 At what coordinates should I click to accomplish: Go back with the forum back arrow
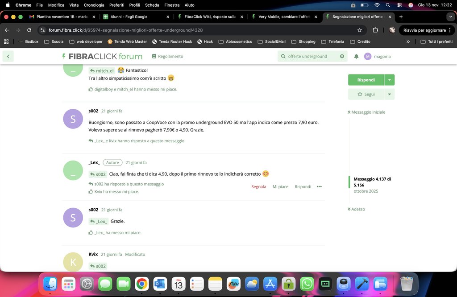point(8,56)
